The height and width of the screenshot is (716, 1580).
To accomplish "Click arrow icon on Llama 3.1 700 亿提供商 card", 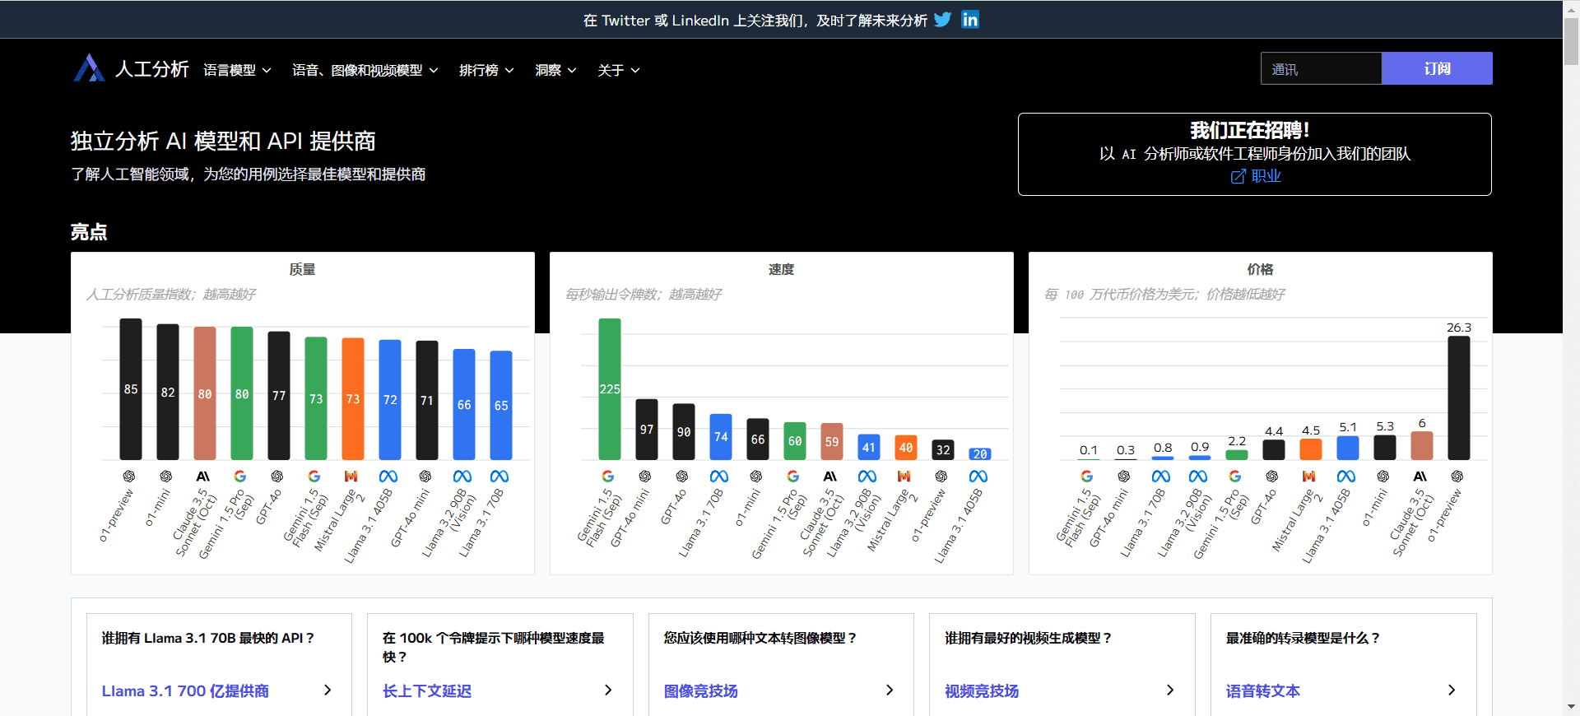I will [328, 690].
